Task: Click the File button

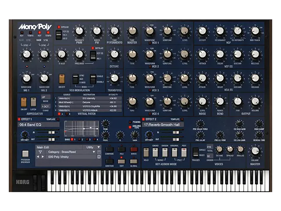Action: coord(122,149)
